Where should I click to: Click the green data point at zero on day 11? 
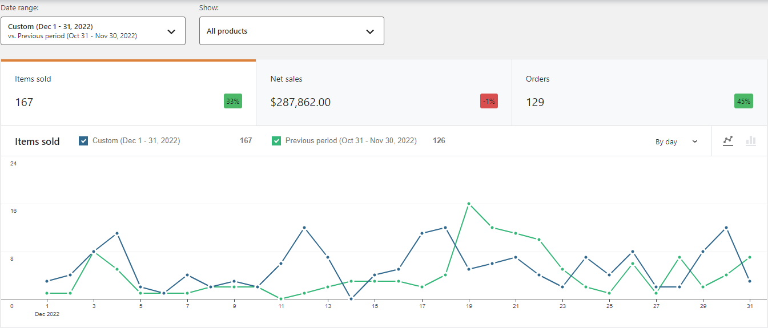pos(281,299)
